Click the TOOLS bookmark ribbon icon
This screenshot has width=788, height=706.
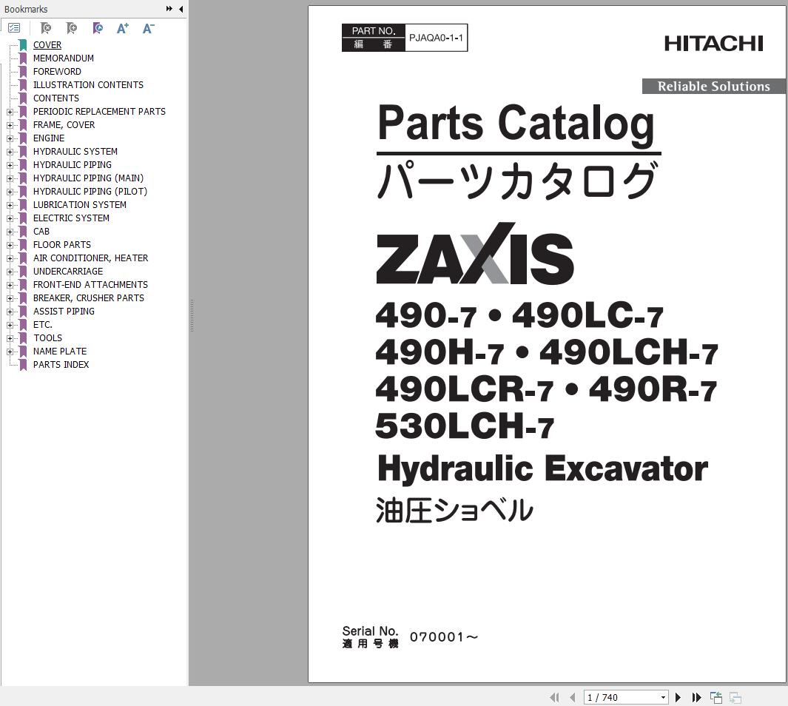pyautogui.click(x=23, y=338)
